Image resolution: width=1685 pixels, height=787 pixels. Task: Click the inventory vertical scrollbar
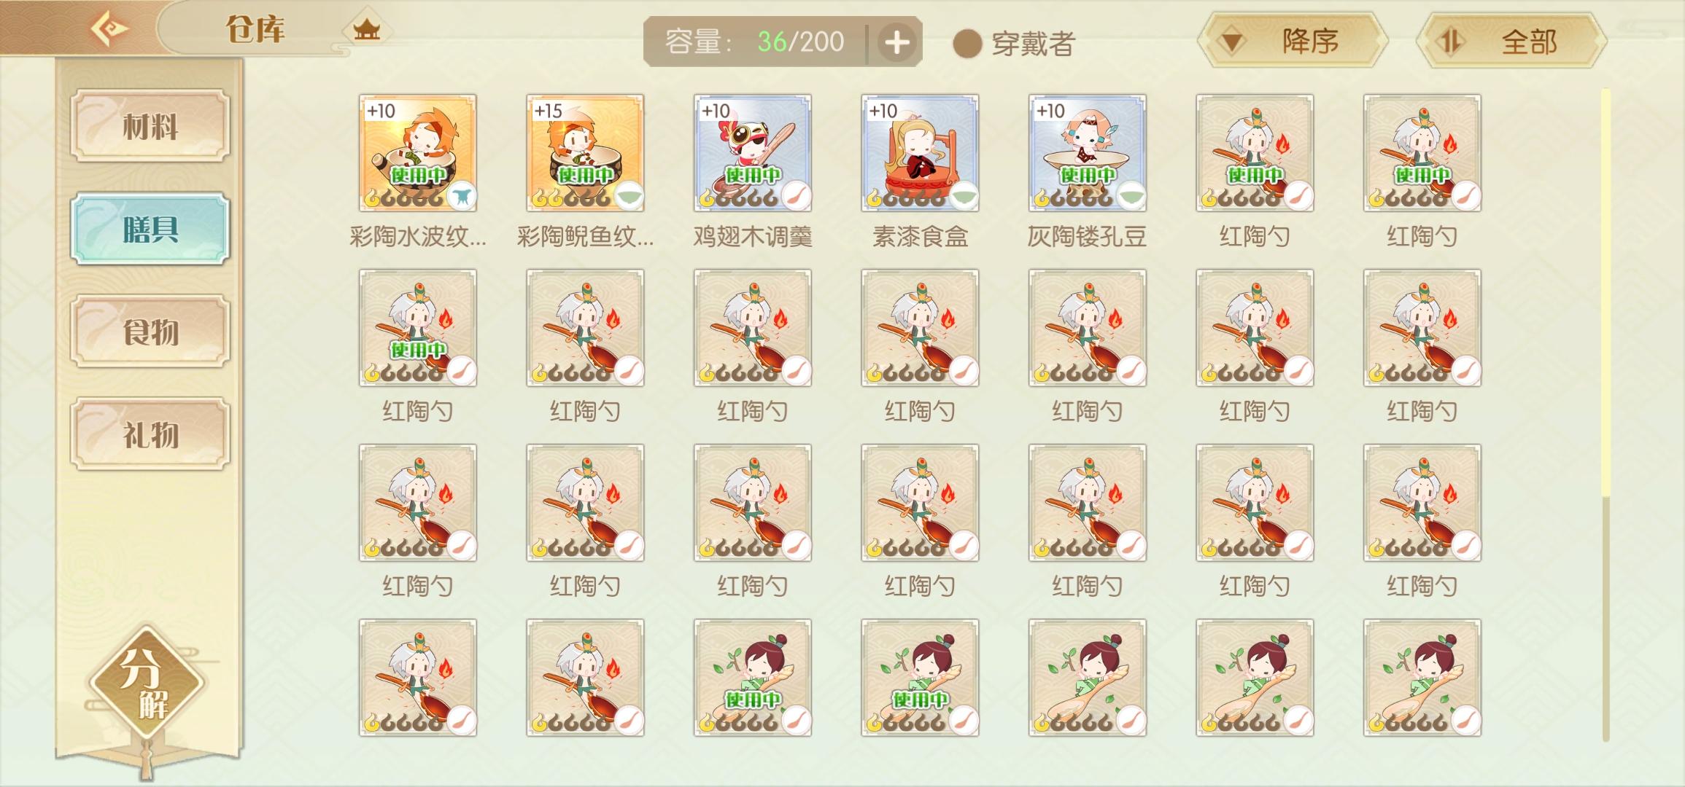click(x=1605, y=415)
